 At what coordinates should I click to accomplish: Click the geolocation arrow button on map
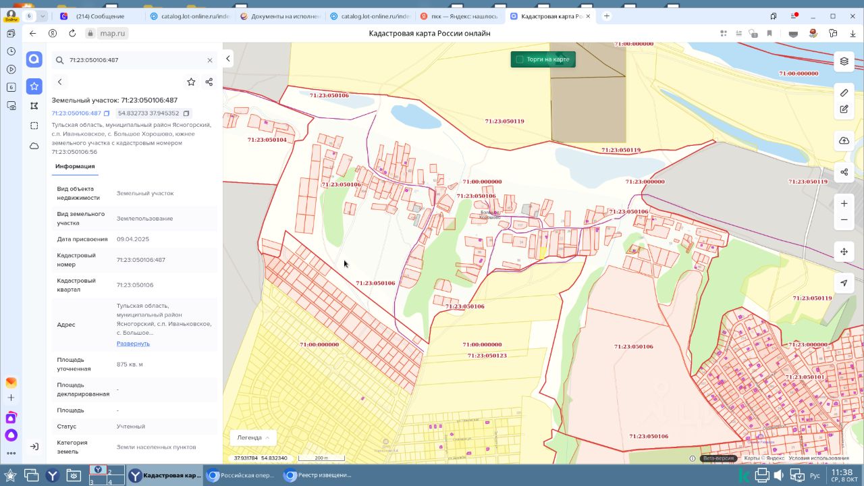(844, 283)
